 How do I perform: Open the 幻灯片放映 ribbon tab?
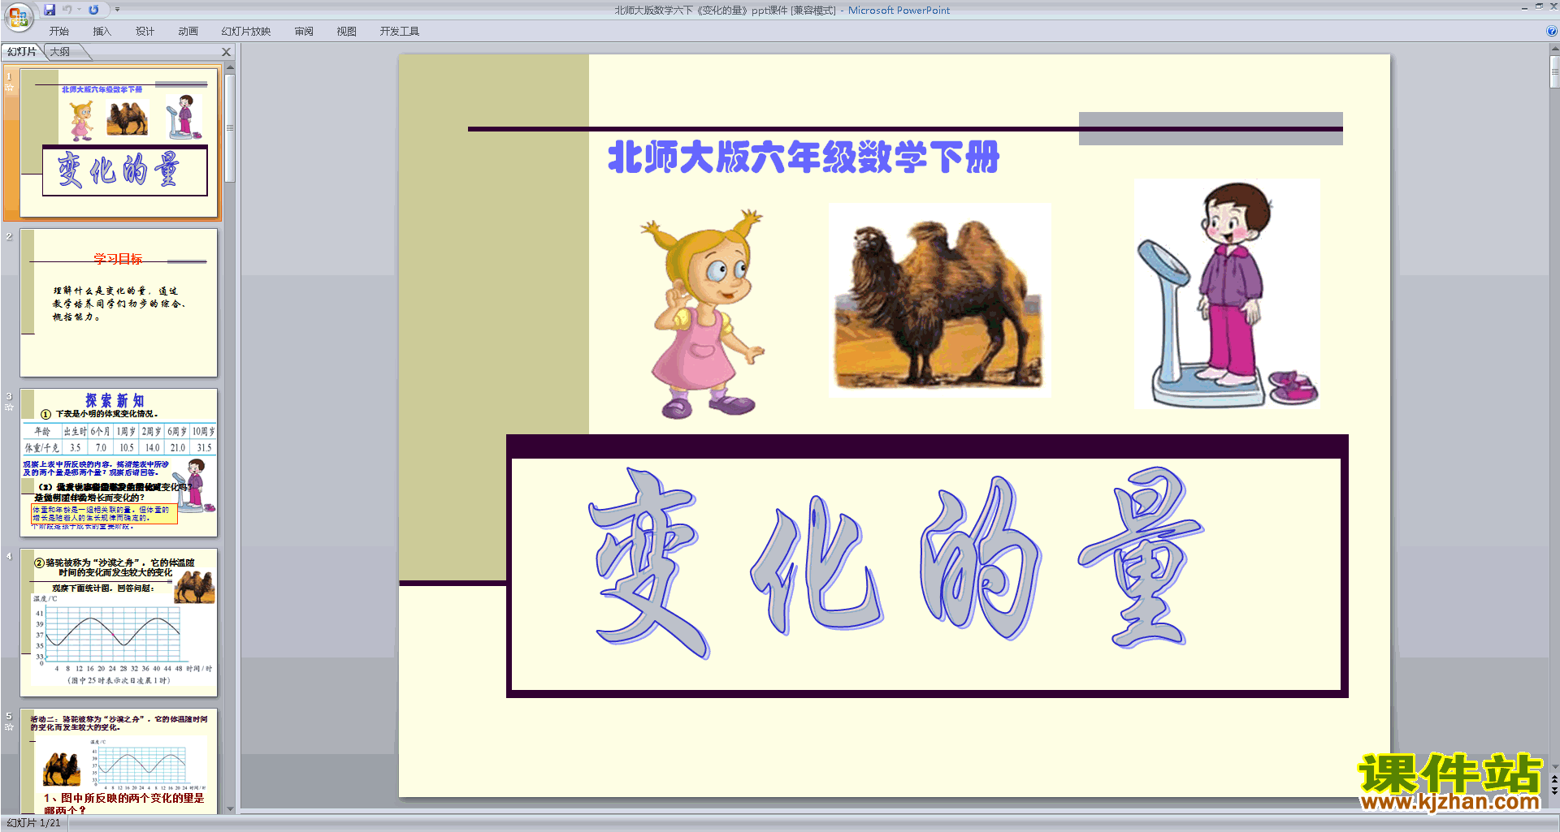[246, 32]
